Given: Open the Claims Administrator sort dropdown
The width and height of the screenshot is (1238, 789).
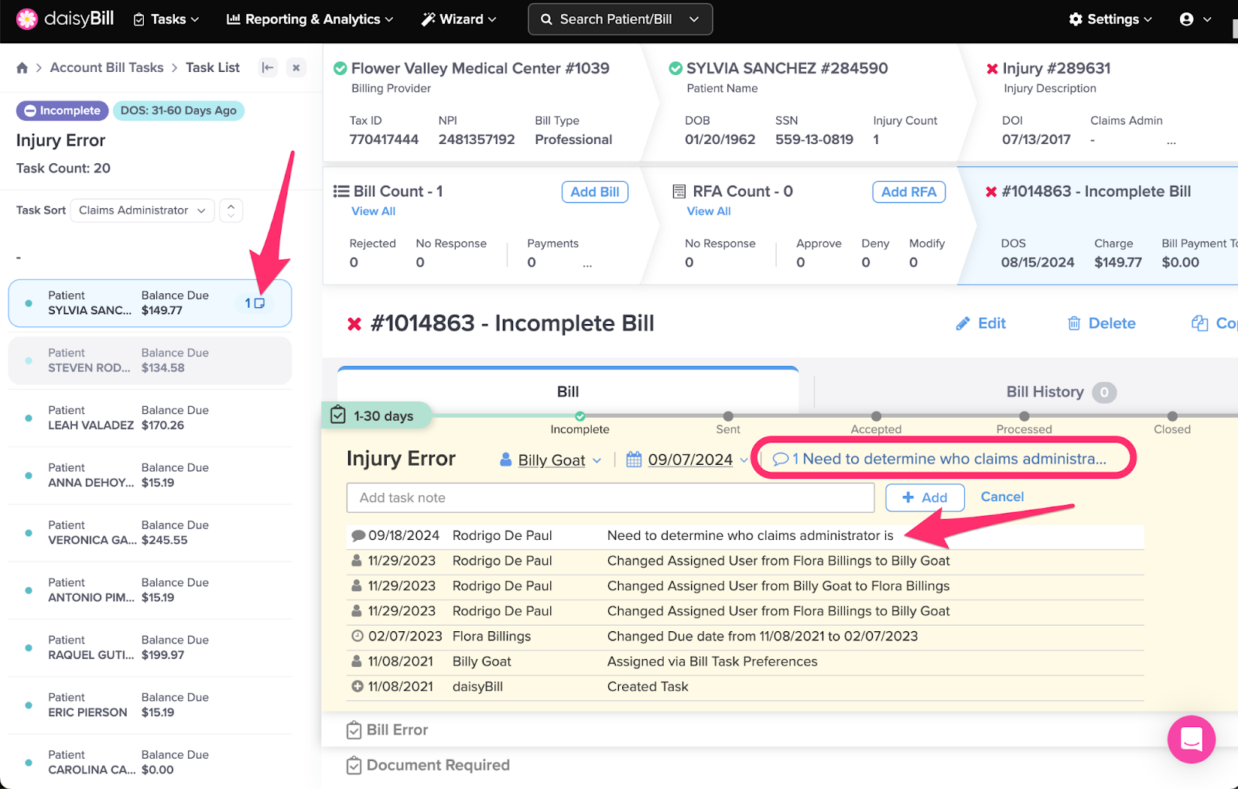Looking at the screenshot, I should (142, 210).
